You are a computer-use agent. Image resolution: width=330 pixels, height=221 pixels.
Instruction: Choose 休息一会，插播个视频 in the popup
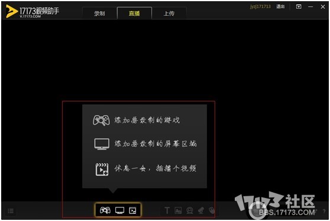[x=145, y=169]
